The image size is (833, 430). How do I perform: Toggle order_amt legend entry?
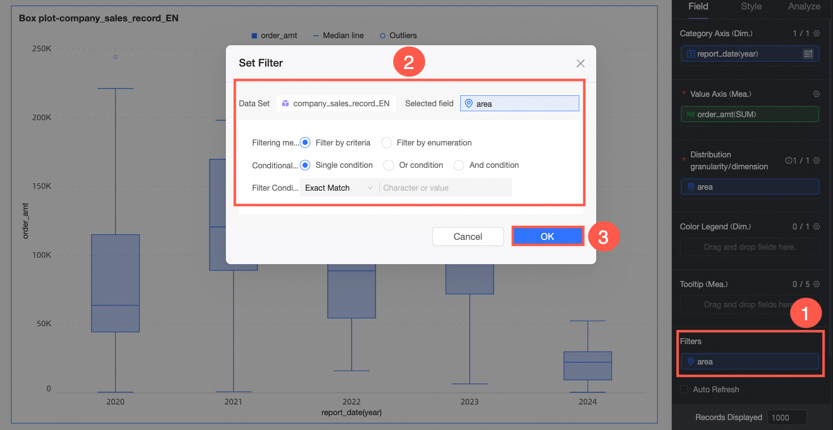[275, 35]
